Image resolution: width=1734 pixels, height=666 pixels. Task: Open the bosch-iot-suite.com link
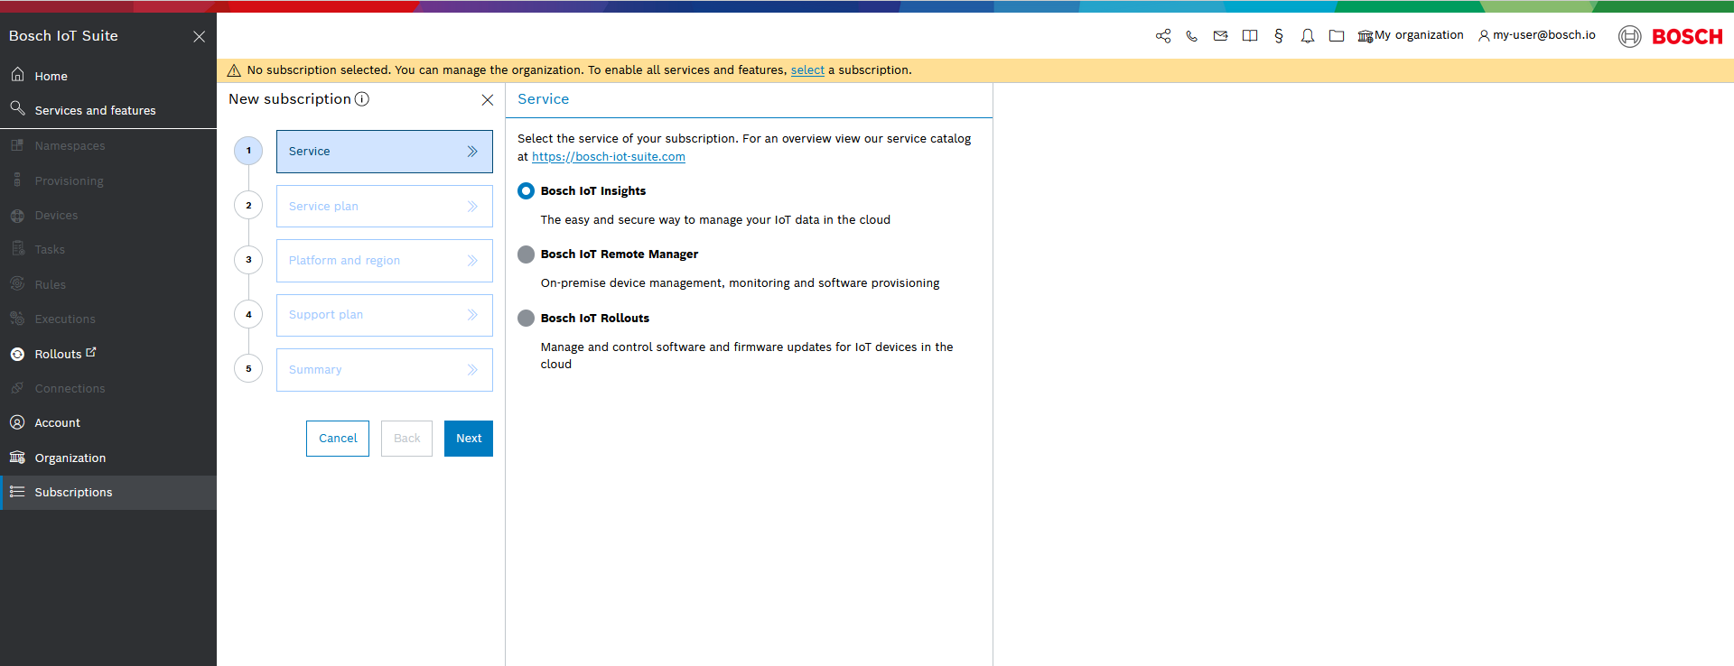coord(609,157)
